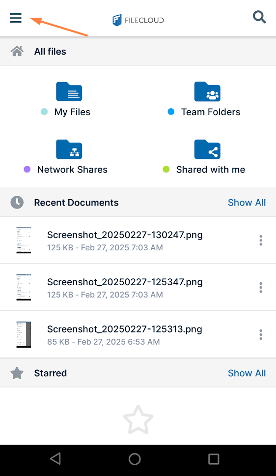
Task: Click the star icon next to Starred
Action: pyautogui.click(x=17, y=373)
